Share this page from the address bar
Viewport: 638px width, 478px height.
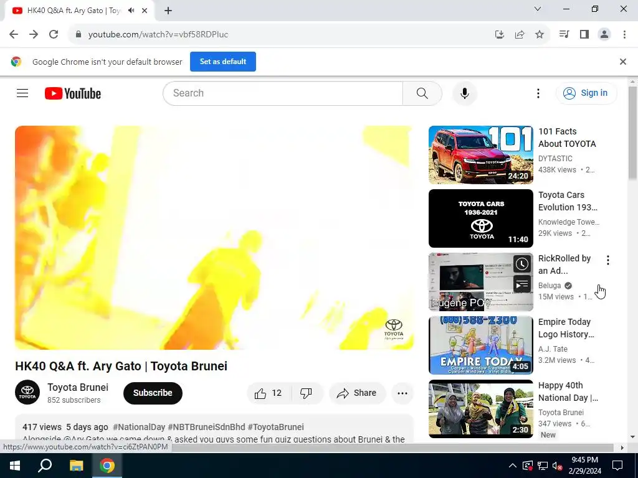[x=519, y=35]
